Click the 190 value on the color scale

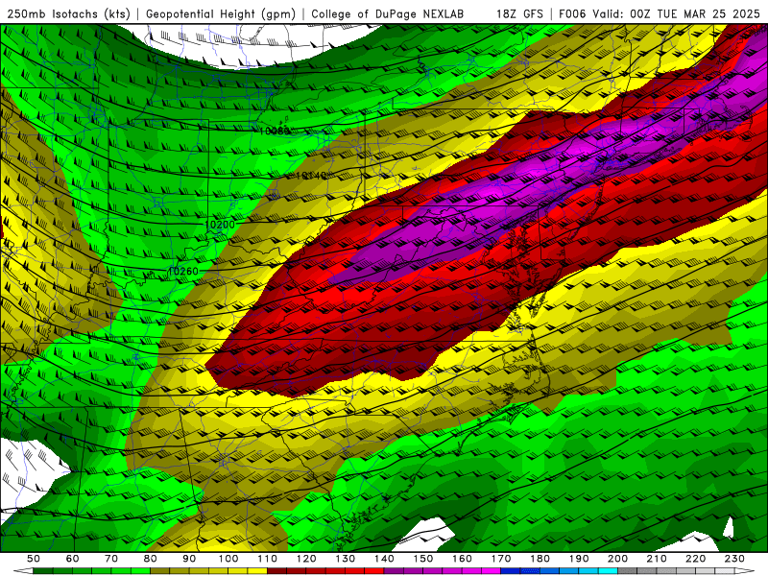[x=579, y=559]
